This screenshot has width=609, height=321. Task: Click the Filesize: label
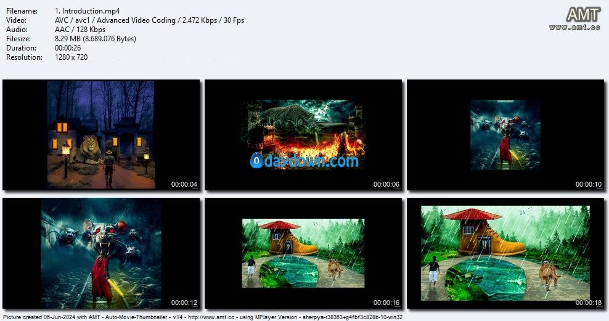coord(18,39)
